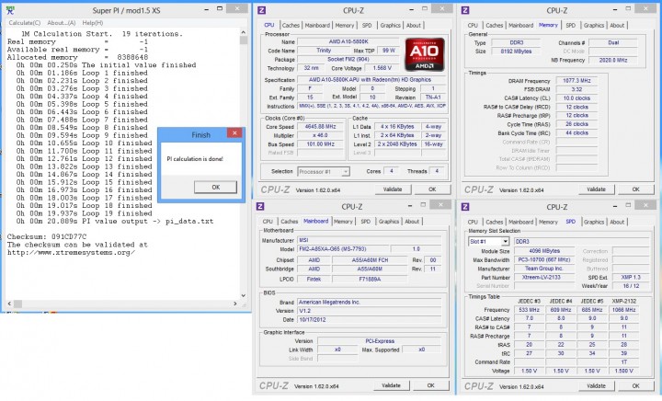Click OK in the Mainboard window
The width and height of the screenshot is (662, 401).
[x=430, y=385]
